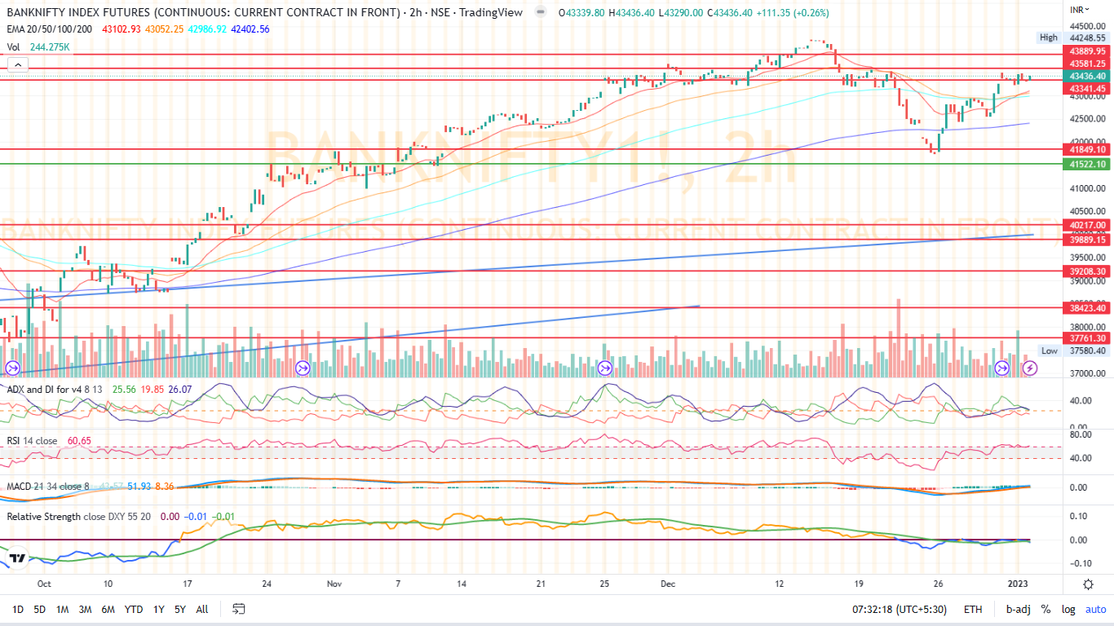Select the YTD time range
The height and width of the screenshot is (626, 1114).
134,609
